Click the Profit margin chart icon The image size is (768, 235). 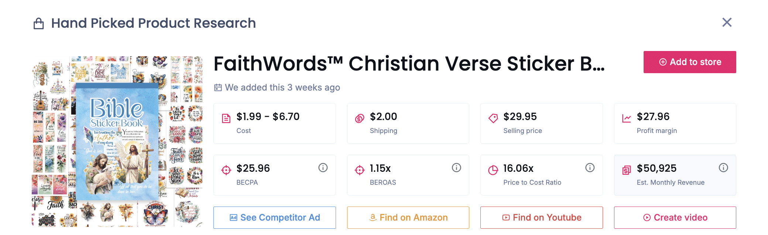tap(627, 118)
